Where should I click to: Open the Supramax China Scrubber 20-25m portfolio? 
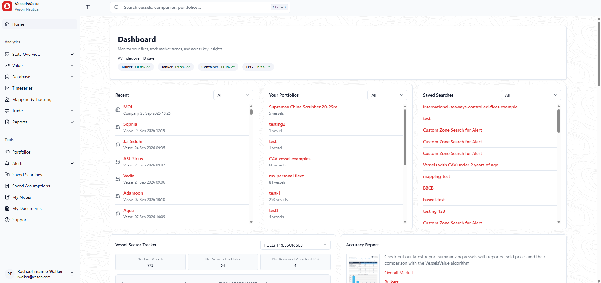point(303,107)
